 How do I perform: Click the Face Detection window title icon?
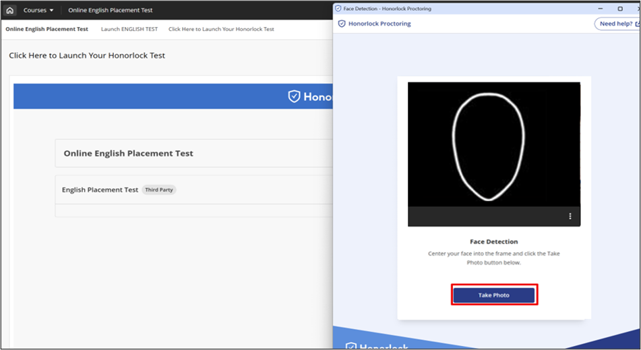(x=338, y=9)
